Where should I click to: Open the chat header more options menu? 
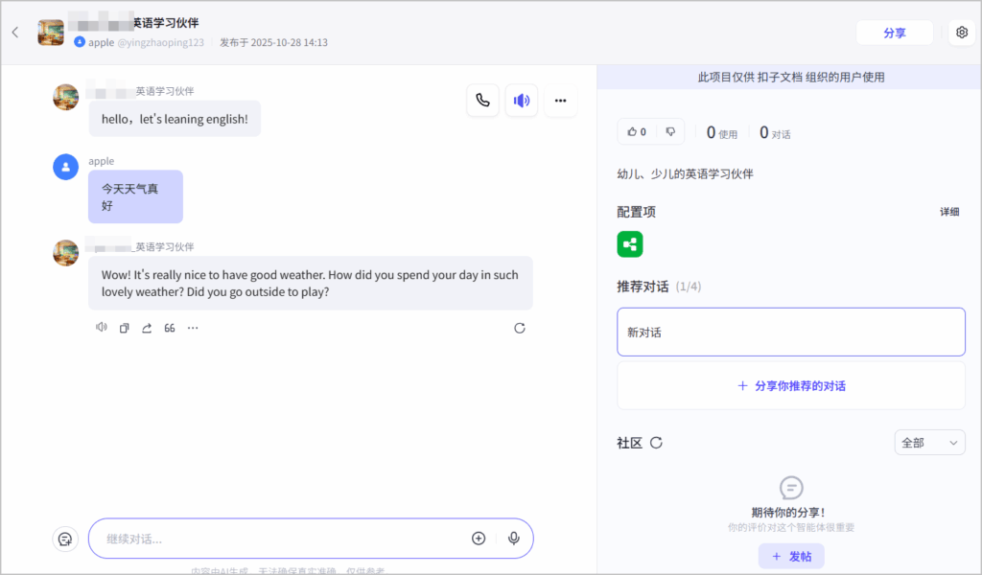[x=561, y=101]
